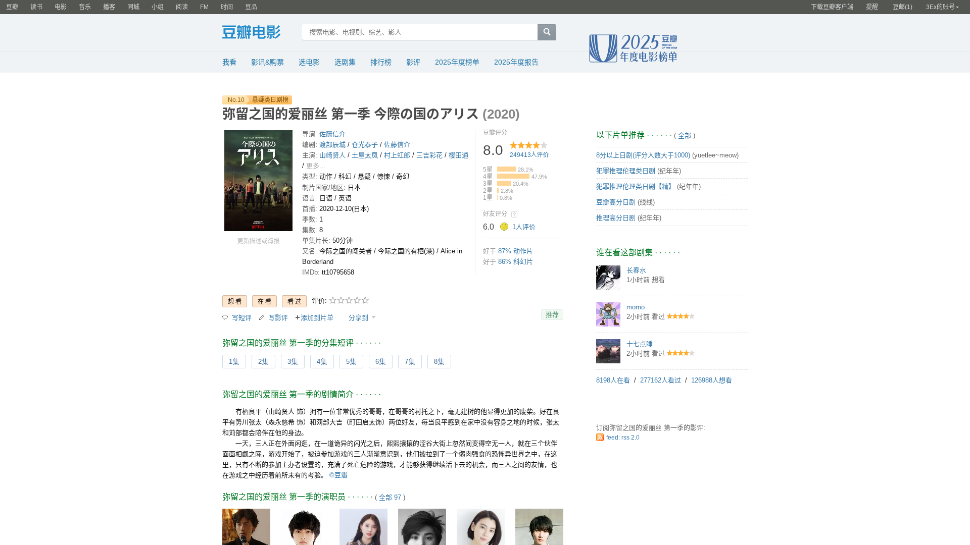This screenshot has height=545, width=970.
Task: Mark the show as 在看
Action: pyautogui.click(x=265, y=301)
